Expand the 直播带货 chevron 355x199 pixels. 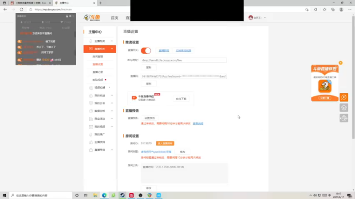pyautogui.click(x=112, y=150)
